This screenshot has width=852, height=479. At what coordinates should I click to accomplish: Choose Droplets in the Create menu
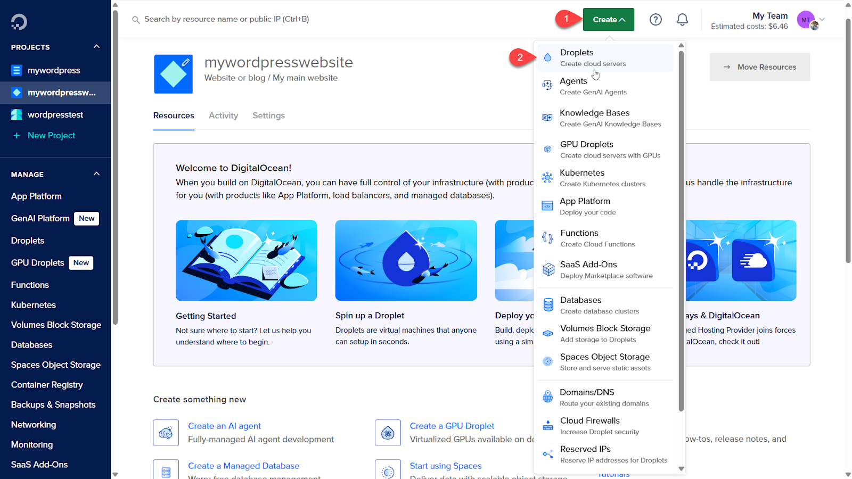605,57
